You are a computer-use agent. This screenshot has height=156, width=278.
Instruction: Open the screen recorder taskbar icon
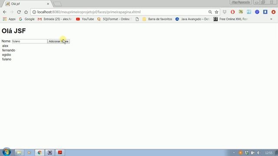coord(50,153)
